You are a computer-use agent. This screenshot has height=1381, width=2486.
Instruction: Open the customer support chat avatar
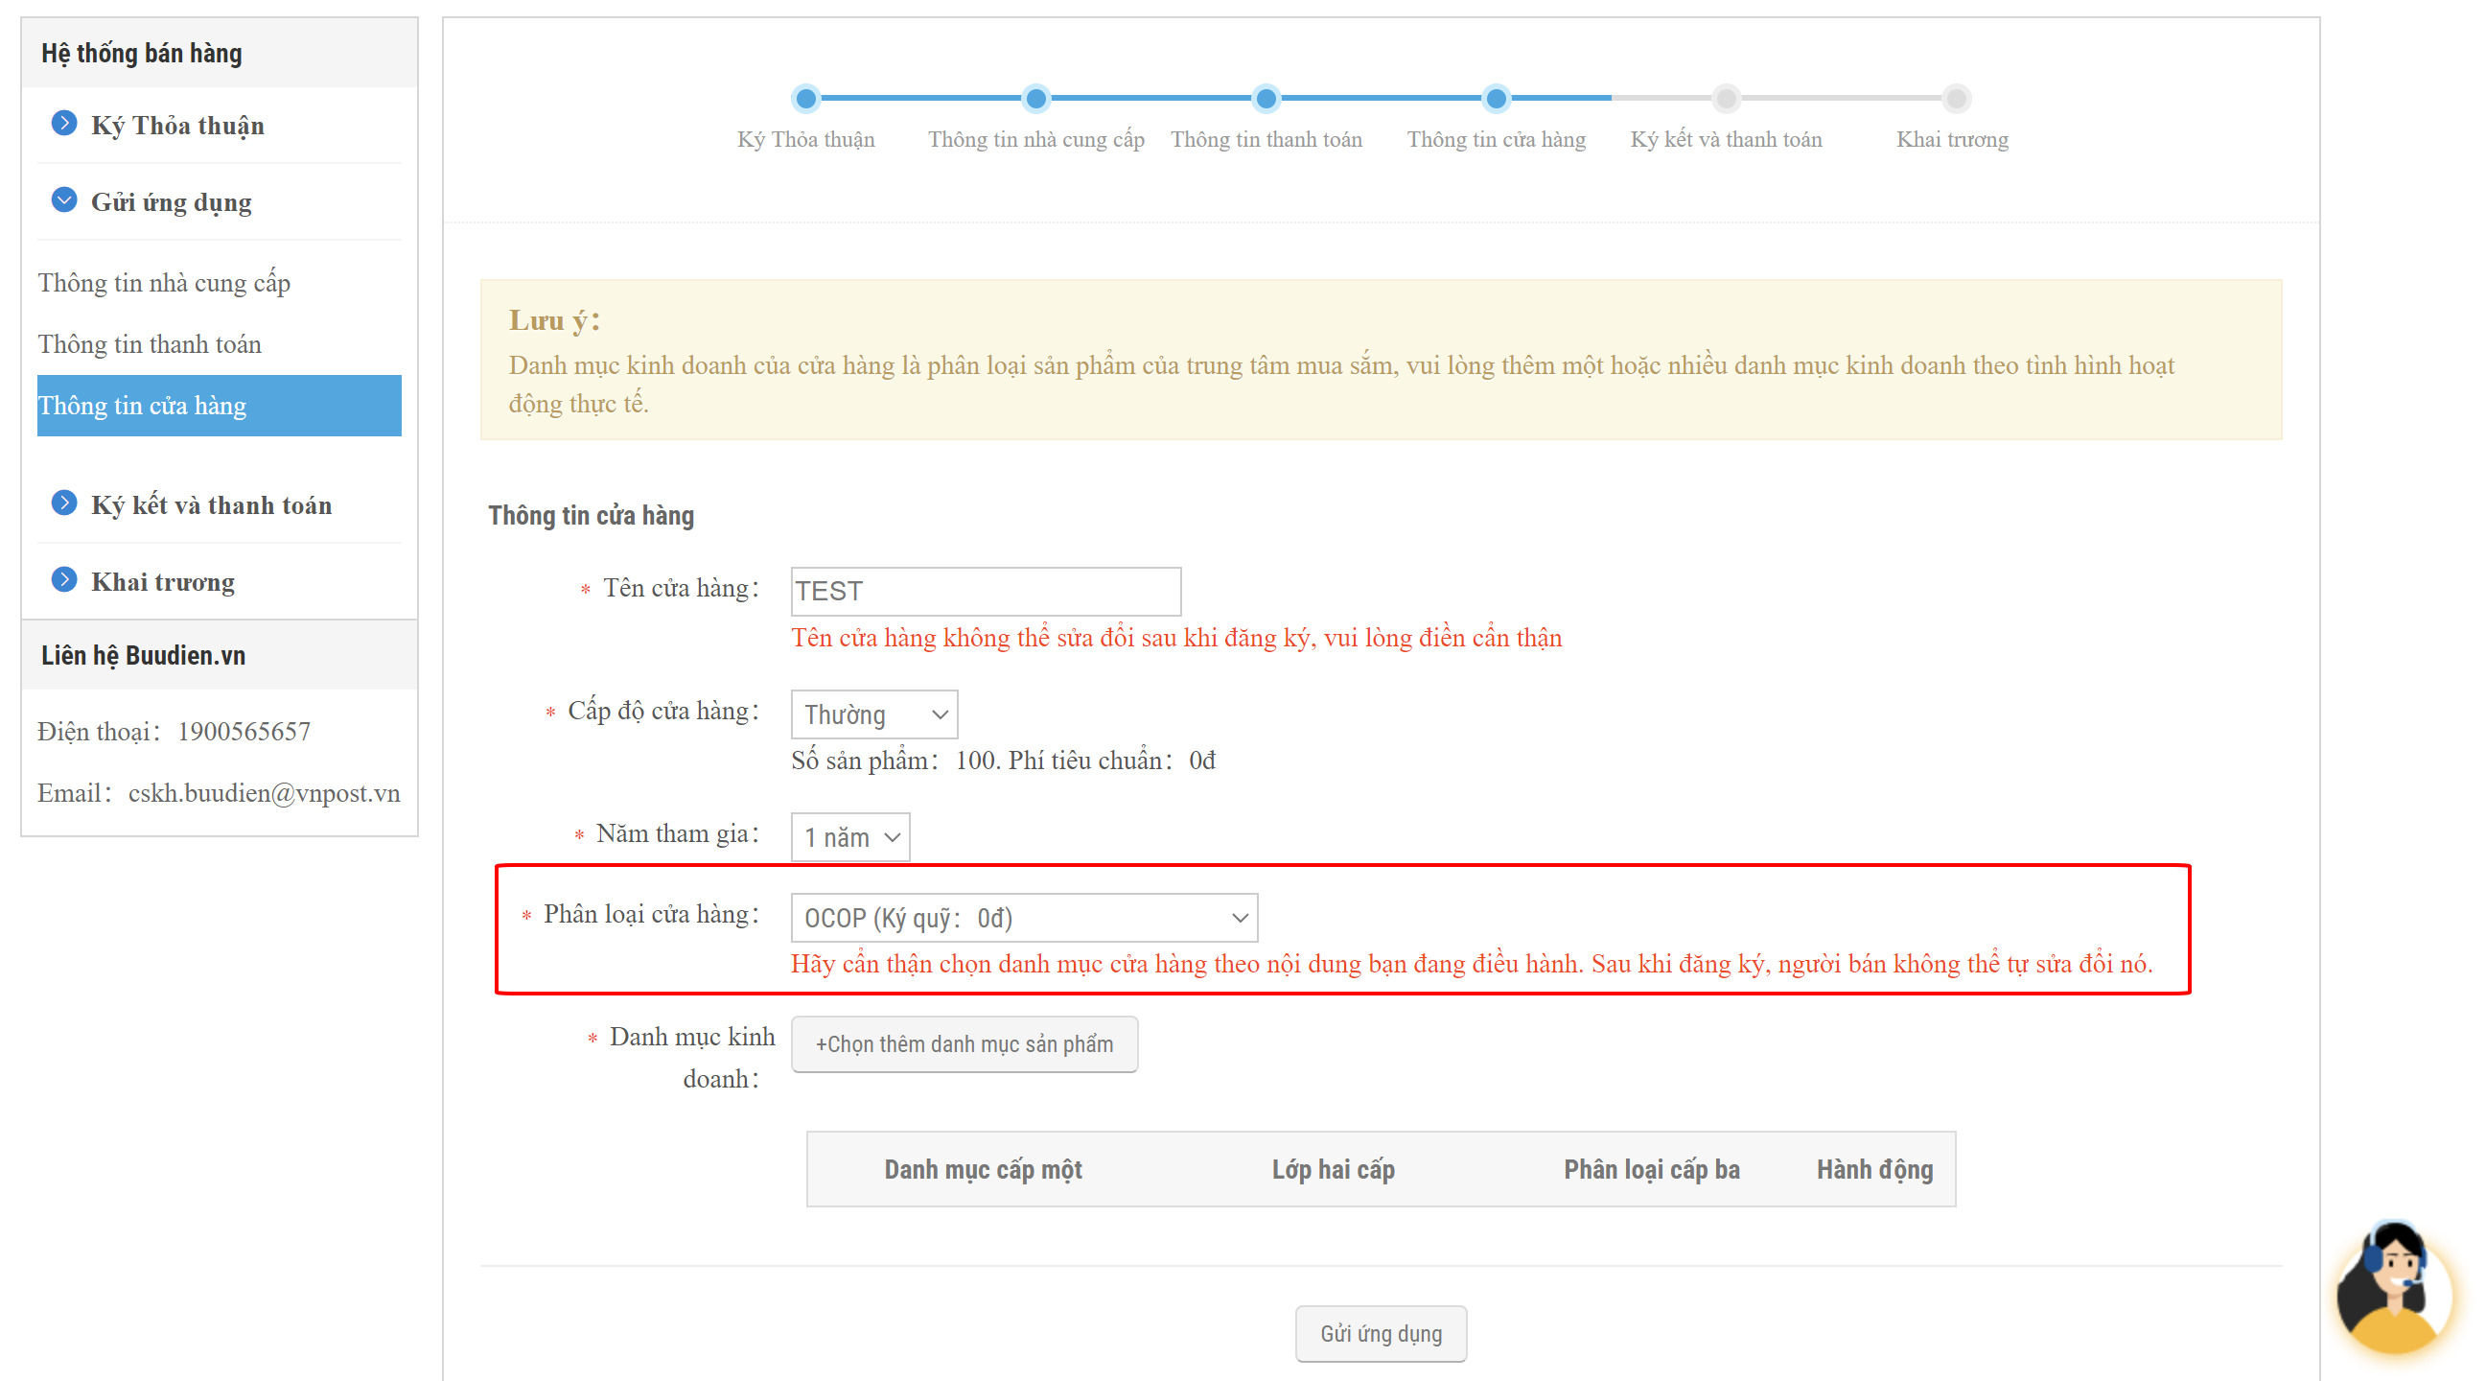(2393, 1291)
